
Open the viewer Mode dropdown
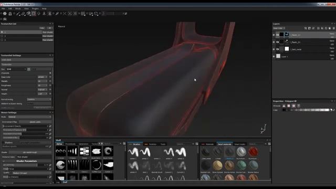30,117
